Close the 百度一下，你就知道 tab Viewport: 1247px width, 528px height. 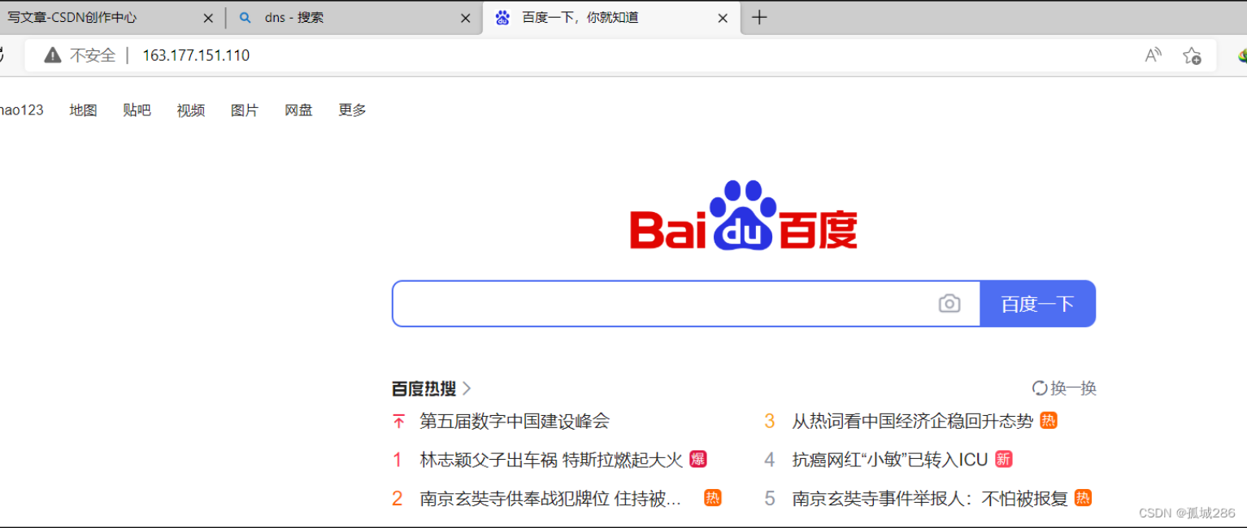point(723,18)
